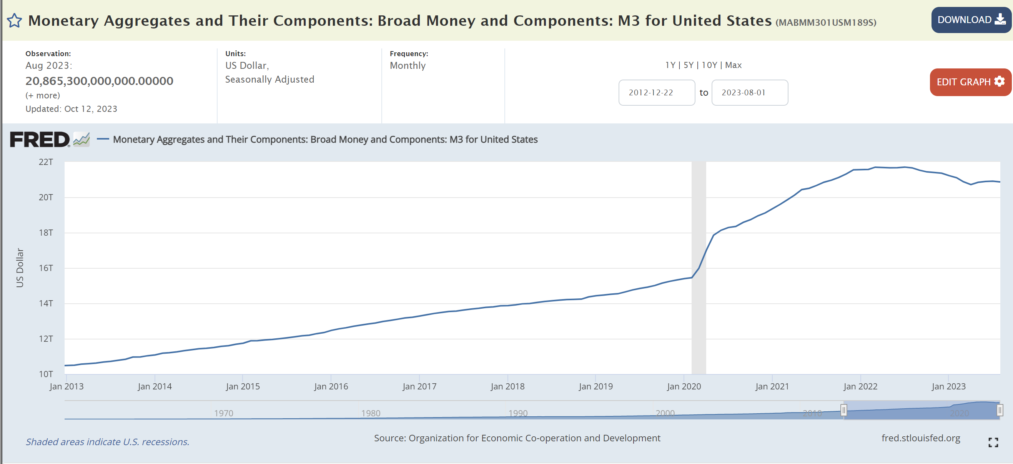1013x464 pixels.
Task: Click the series legend title text
Action: tap(325, 139)
